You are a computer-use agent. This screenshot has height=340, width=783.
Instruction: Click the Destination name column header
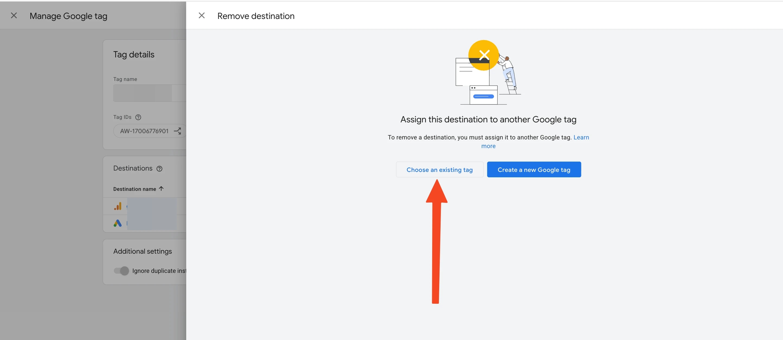coord(135,189)
